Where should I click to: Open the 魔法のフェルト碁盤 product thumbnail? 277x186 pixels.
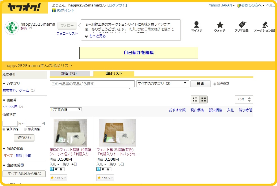(70, 133)
